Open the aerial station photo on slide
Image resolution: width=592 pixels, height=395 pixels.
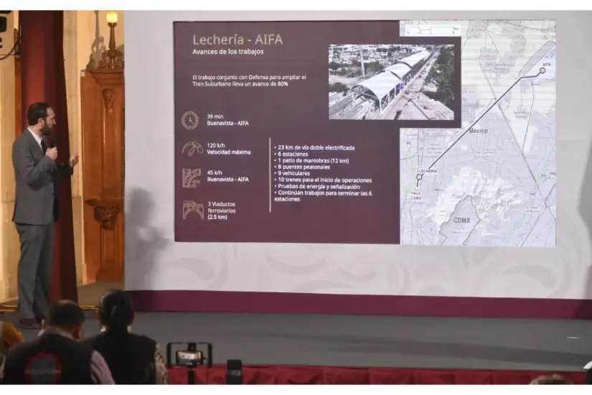(x=392, y=82)
